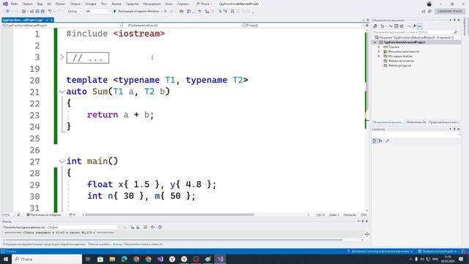The width and height of the screenshot is (469, 264).
Task: Open the Debug (Отладка) menu
Action: (x=90, y=4)
